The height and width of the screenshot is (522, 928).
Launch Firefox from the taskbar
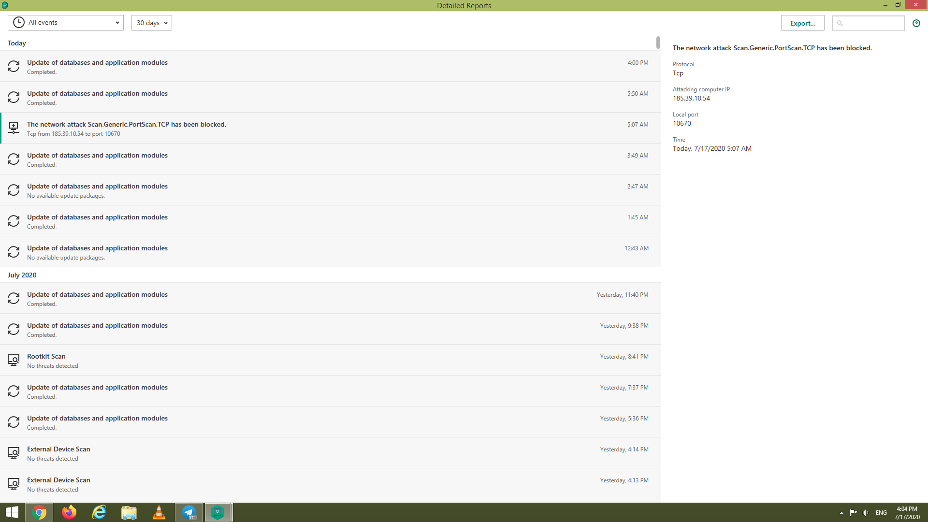tap(69, 512)
